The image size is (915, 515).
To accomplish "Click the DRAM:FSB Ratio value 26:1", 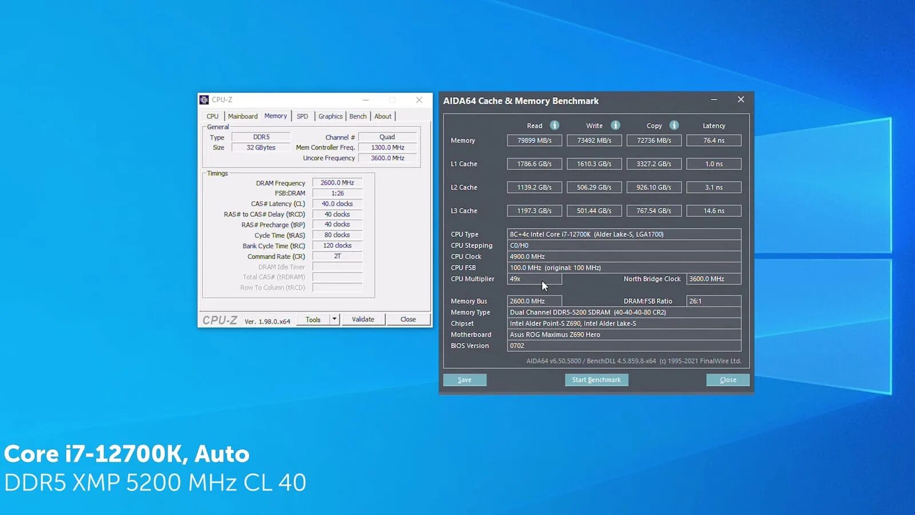I will tap(714, 301).
